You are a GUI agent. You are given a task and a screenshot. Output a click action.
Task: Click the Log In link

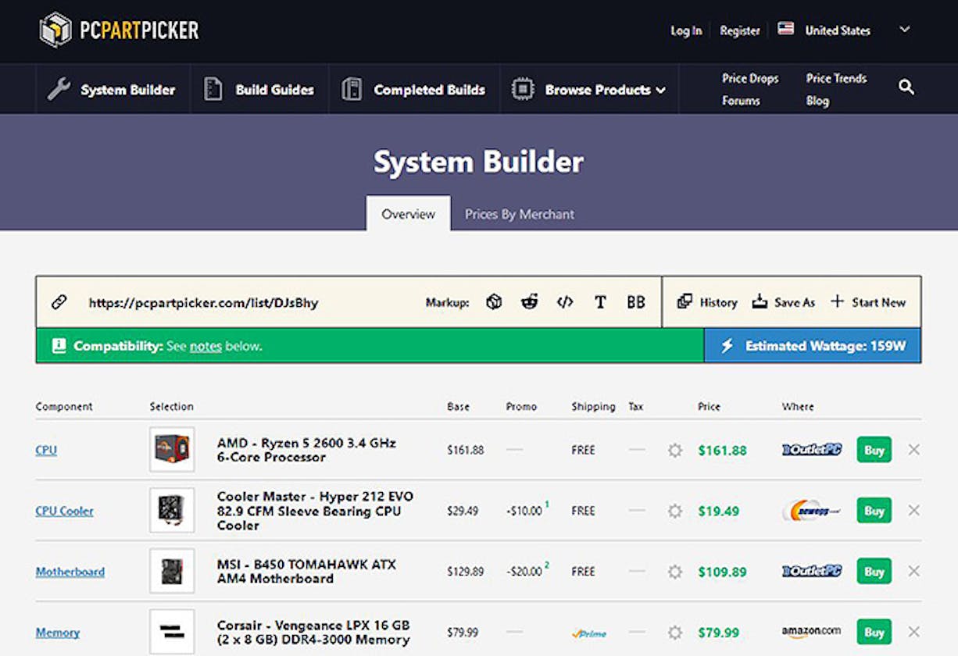(685, 30)
